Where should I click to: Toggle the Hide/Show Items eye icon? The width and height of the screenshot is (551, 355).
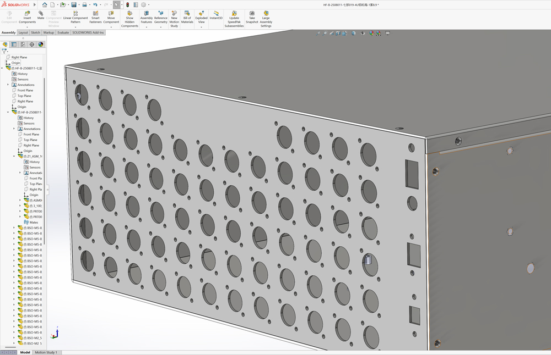[x=363, y=33]
